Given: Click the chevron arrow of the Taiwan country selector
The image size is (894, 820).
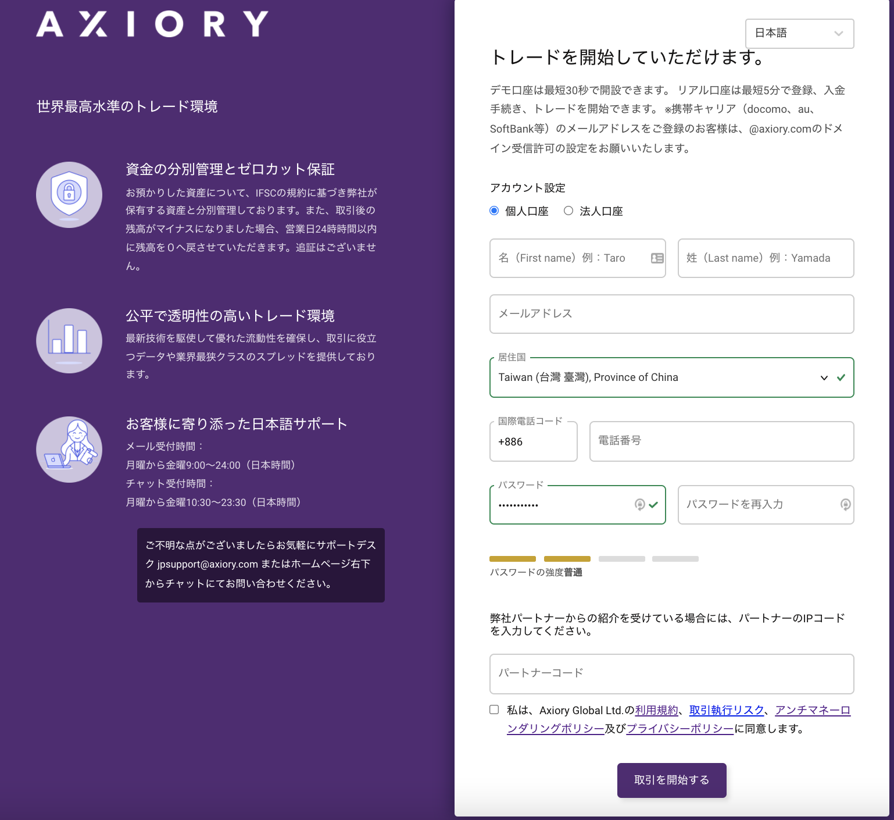Looking at the screenshot, I should [824, 378].
